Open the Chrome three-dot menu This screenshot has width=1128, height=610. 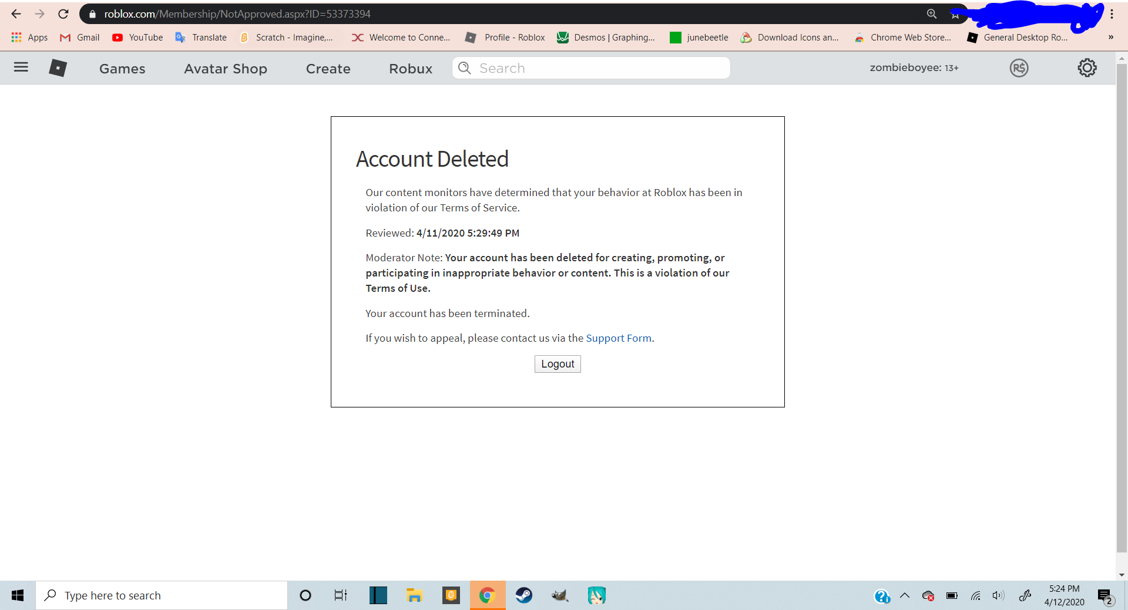1112,14
